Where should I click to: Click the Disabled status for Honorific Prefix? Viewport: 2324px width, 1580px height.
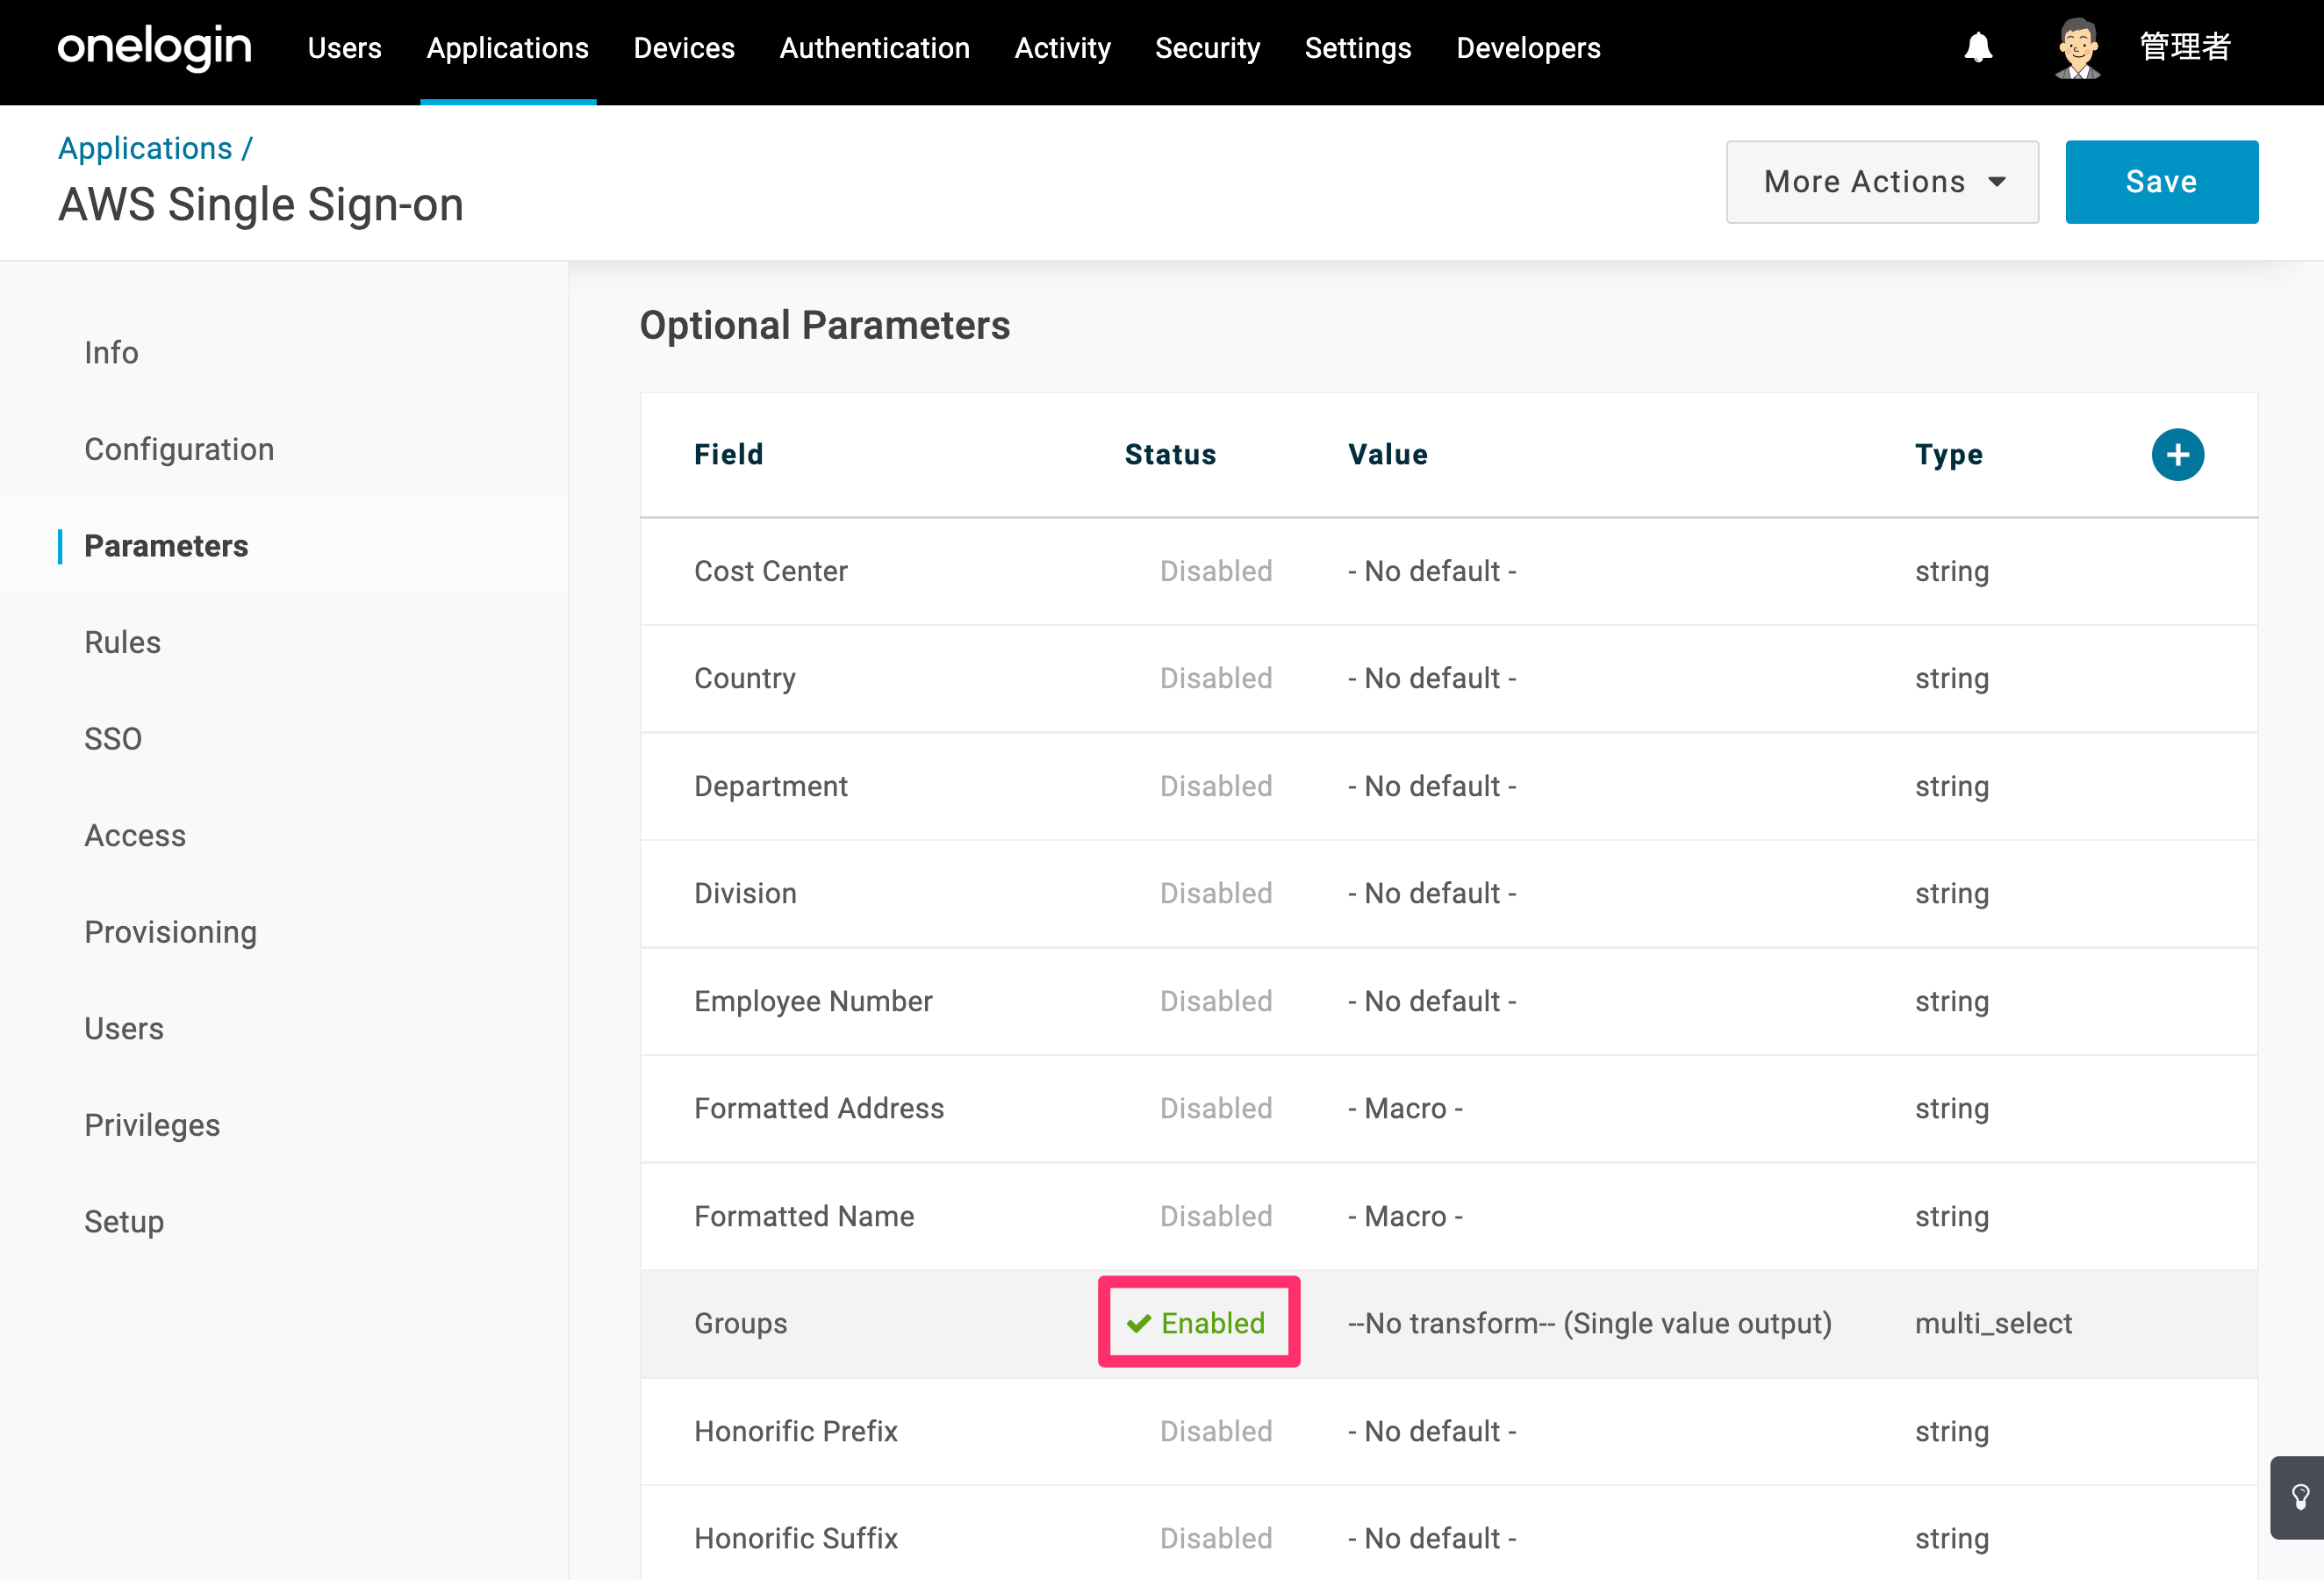[1216, 1432]
